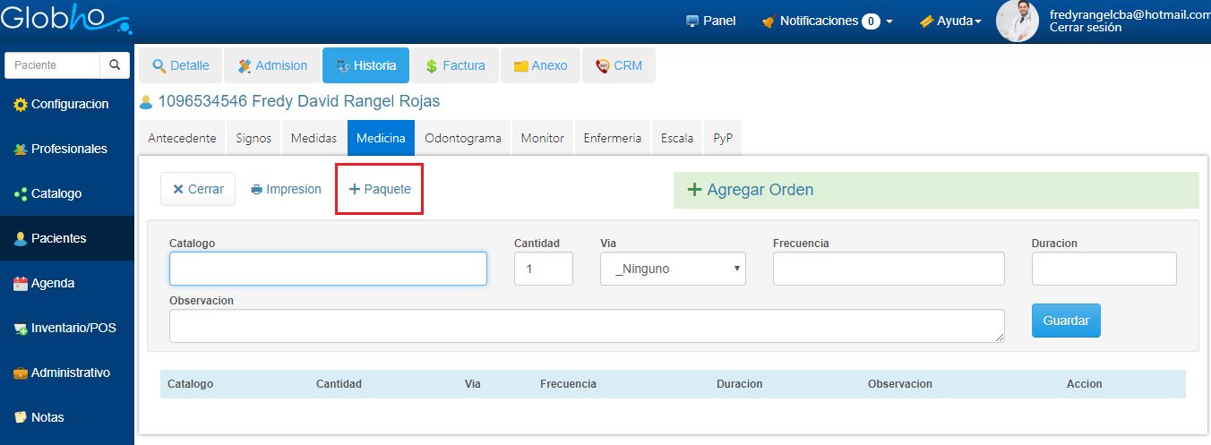Screen dimensions: 1211x445
Task: Expand the Ayuda dropdown menu
Action: [x=950, y=21]
